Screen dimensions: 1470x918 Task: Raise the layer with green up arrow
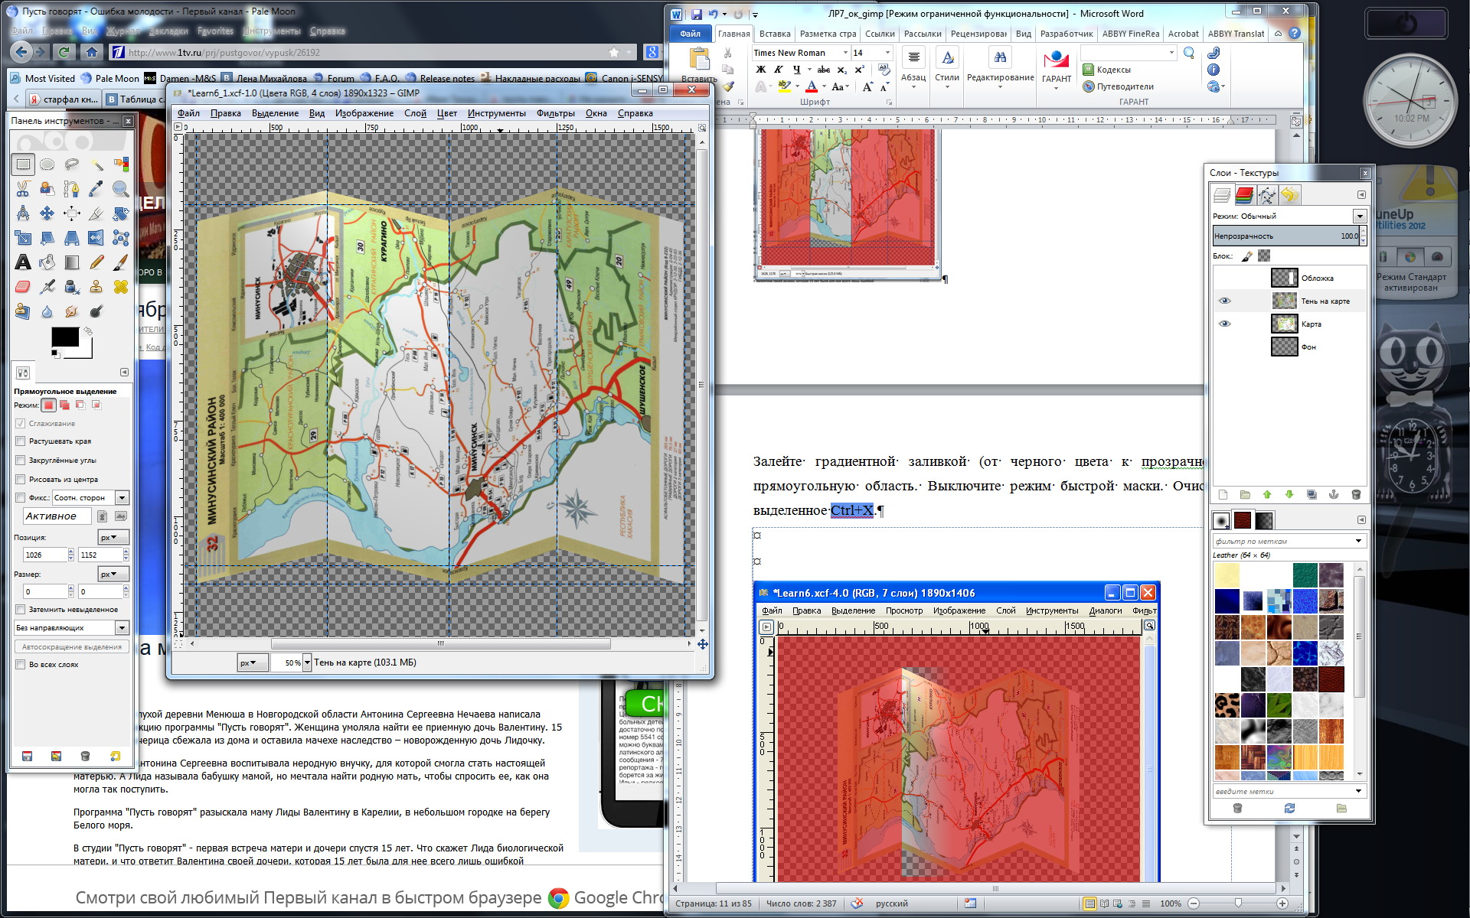tap(1267, 495)
